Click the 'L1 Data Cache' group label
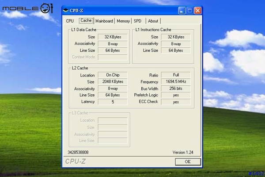Screen dimensions: 265x177 pyautogui.click(x=83, y=30)
